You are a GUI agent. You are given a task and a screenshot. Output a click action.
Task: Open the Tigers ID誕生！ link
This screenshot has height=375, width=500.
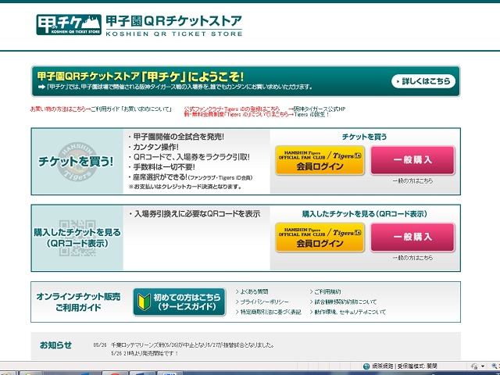tap(311, 114)
